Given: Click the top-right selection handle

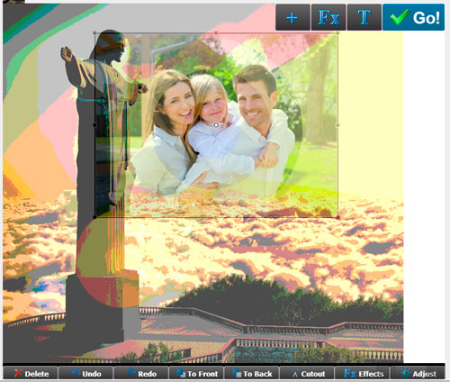Looking at the screenshot, I should (337, 33).
